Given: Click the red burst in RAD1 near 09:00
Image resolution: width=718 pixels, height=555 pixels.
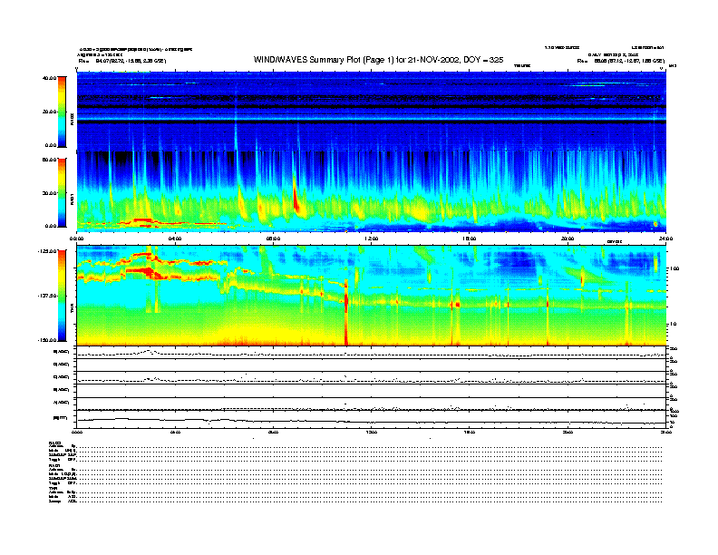Looking at the screenshot, I should (x=296, y=200).
